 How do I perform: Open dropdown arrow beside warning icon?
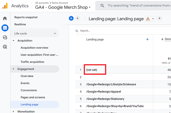153,19
